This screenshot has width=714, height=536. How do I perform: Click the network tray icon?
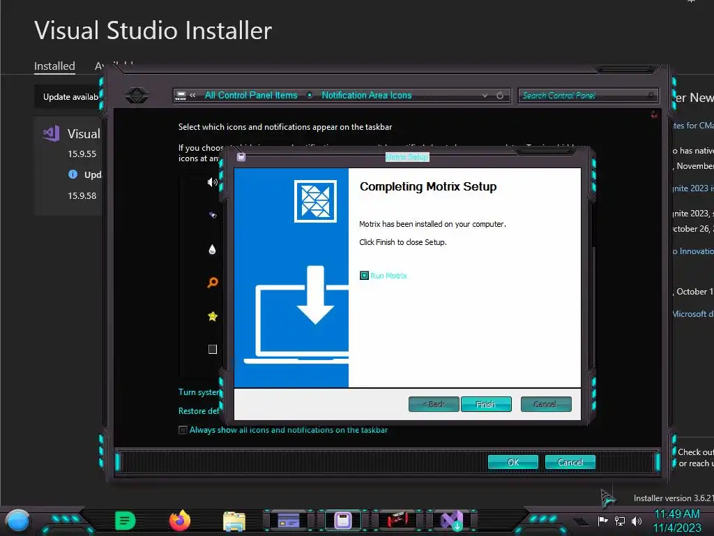(620, 521)
